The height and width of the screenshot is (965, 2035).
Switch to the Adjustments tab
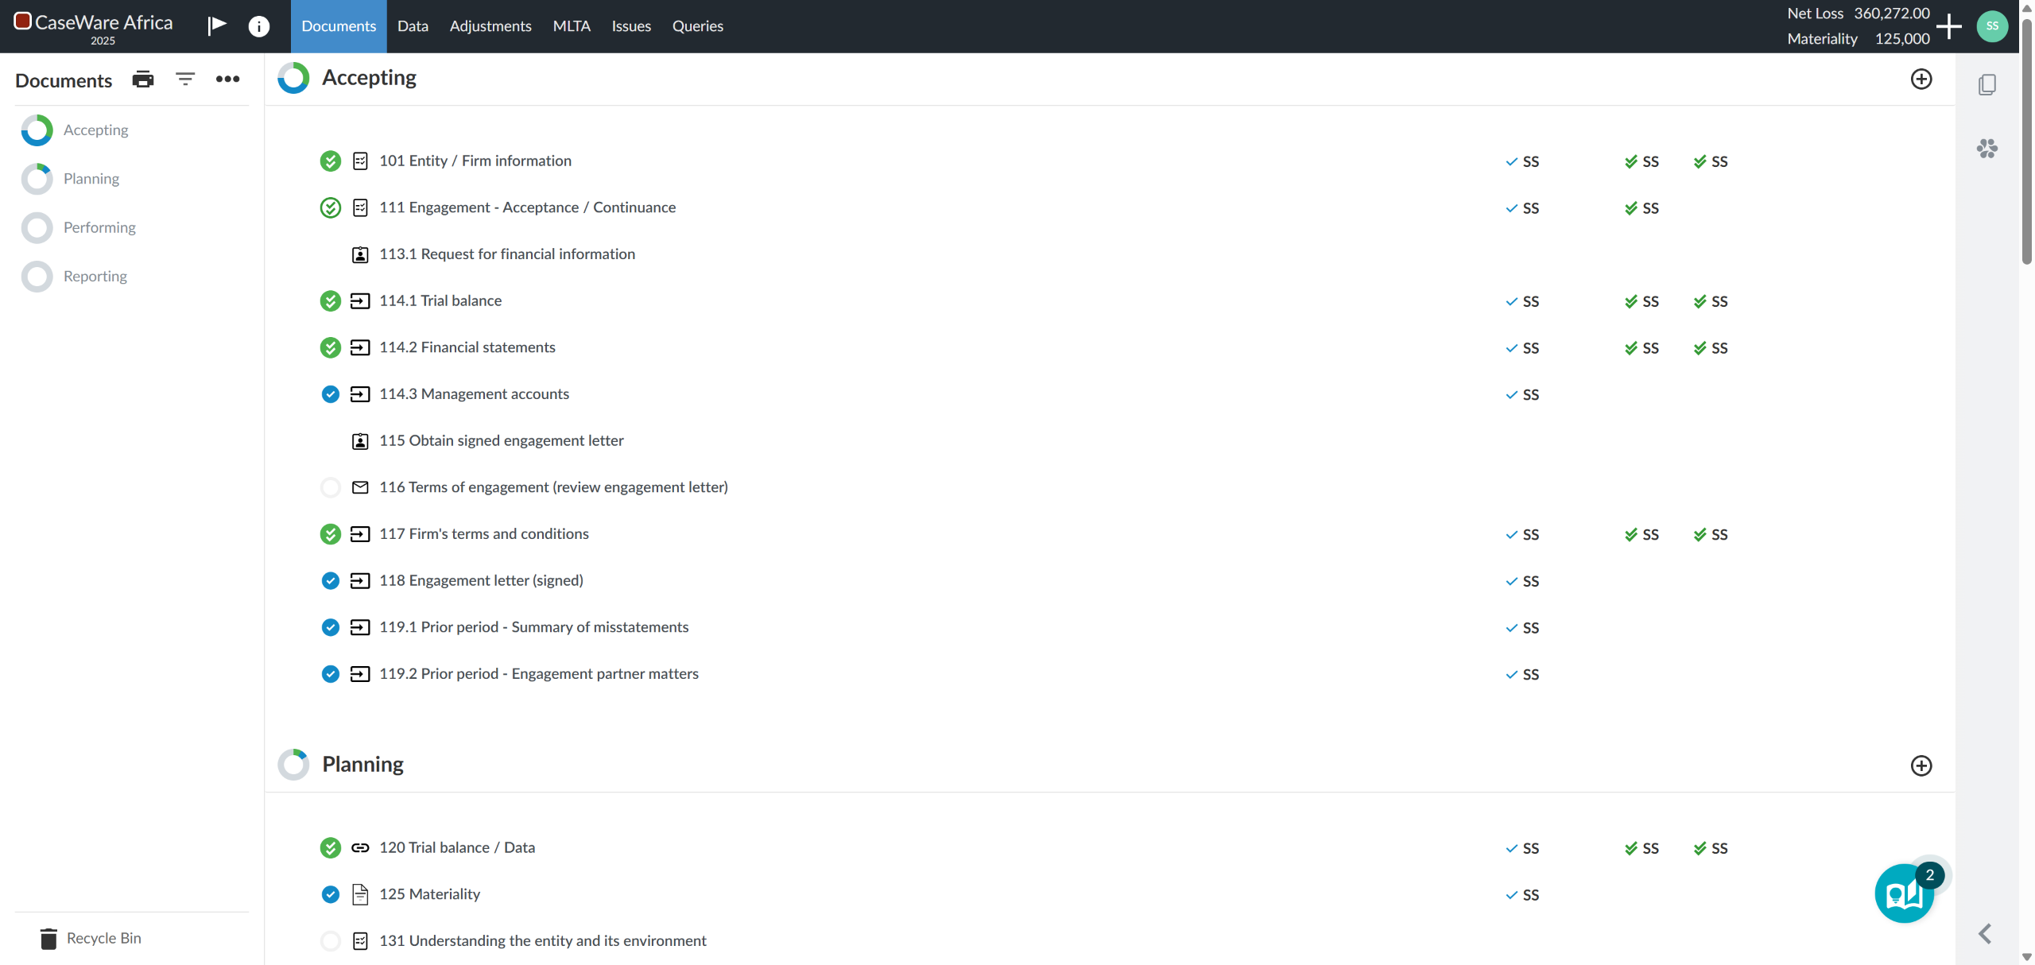[x=490, y=26]
